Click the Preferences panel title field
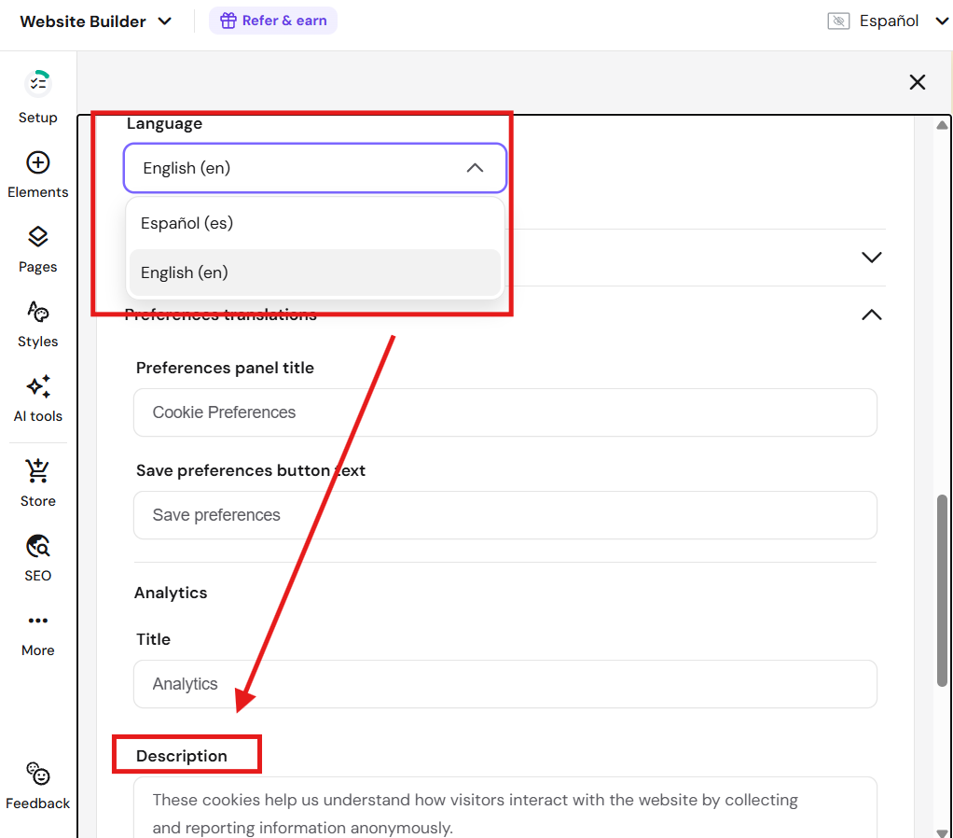Image resolution: width=953 pixels, height=838 pixels. [504, 412]
